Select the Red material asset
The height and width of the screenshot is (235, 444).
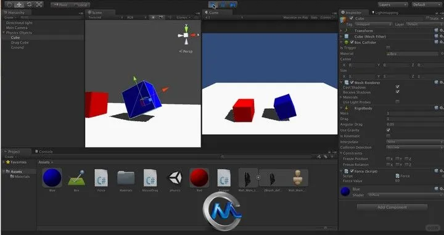click(x=199, y=178)
